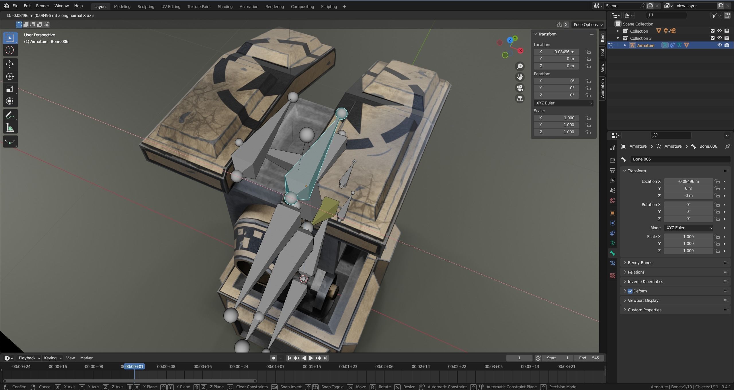Toggle X-axis mirror button in header
The height and width of the screenshot is (390, 734).
coord(566,25)
